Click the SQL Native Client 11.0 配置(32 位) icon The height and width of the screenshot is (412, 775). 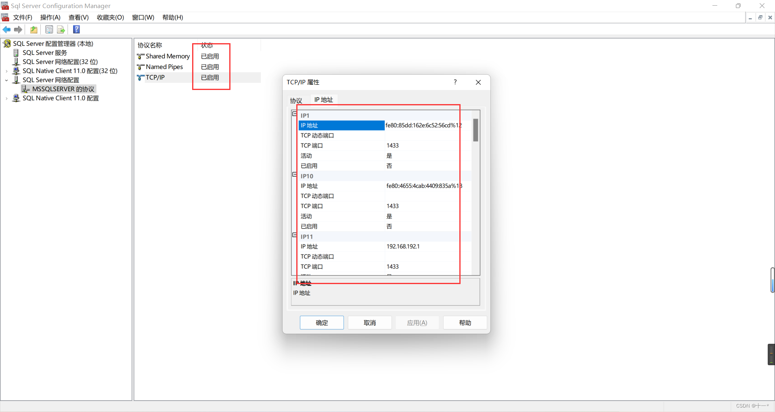[x=16, y=71]
